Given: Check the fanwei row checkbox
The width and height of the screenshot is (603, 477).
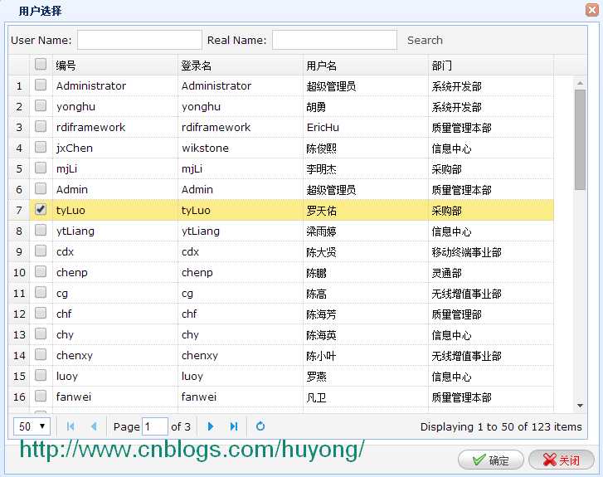Looking at the screenshot, I should click(41, 397).
